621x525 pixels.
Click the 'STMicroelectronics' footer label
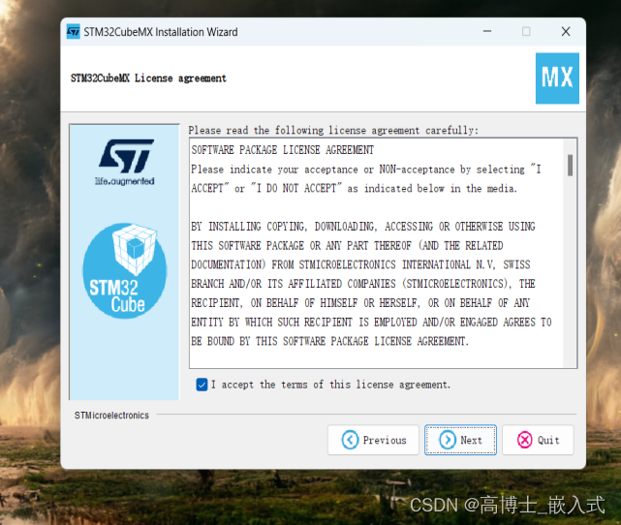click(x=111, y=415)
